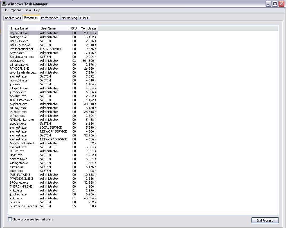Select the System Idle Process row
Image resolution: width=292 pixels, height=228 pixels.
[23, 206]
